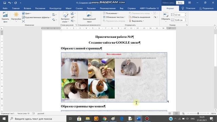Open the Quick Access Toolbar customize arrow

pos(20,3)
